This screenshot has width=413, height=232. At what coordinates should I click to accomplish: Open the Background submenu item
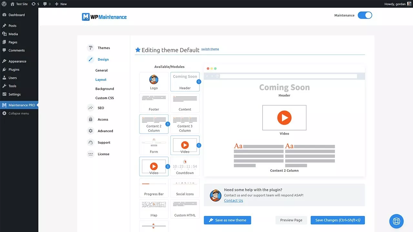point(105,89)
